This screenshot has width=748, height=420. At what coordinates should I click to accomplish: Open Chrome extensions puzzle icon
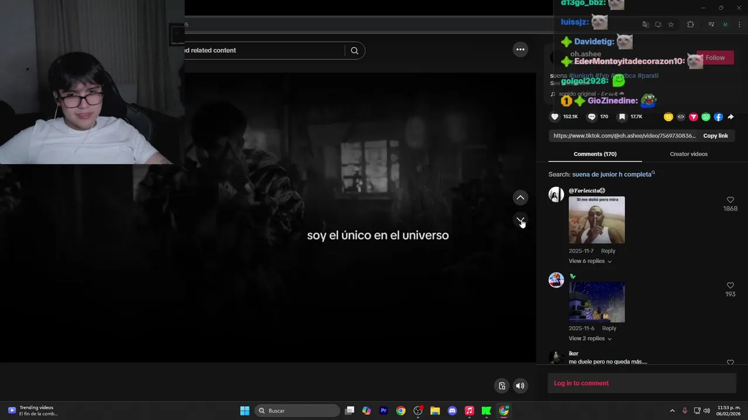[x=690, y=24]
